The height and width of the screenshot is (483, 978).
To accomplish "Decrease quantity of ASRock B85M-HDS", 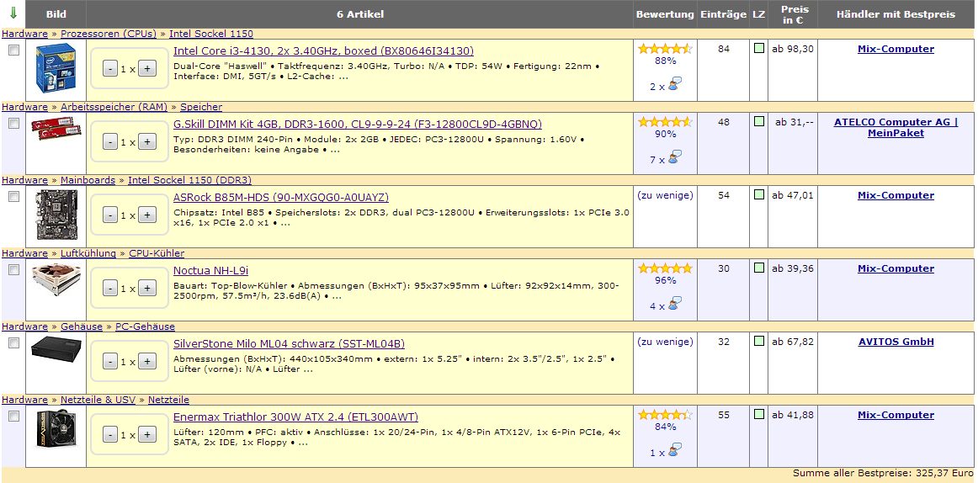I will point(109,215).
